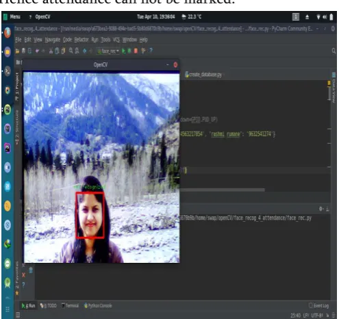Viewport: 339px width, 319px height.
Task: Open the Window menu
Action: pos(129,40)
